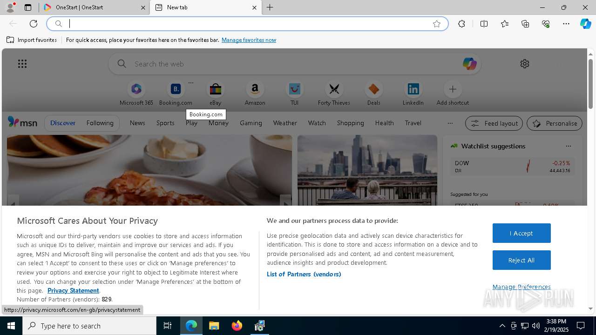Open Manage favorites now link
596x335 pixels.
(x=249, y=40)
